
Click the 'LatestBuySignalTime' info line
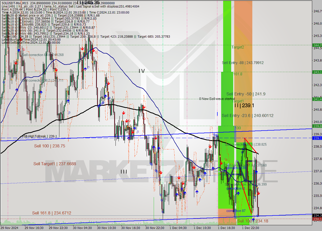tap(31, 40)
